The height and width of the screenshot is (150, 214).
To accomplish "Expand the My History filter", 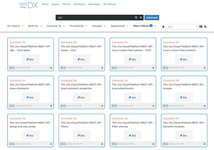I will 15,26.
